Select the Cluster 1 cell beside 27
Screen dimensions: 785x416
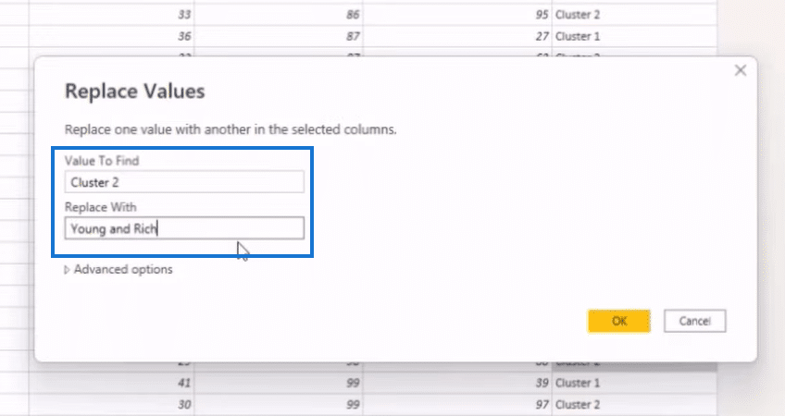coord(634,36)
